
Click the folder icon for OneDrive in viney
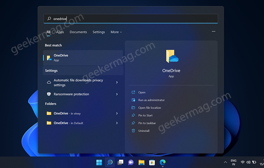49,113
